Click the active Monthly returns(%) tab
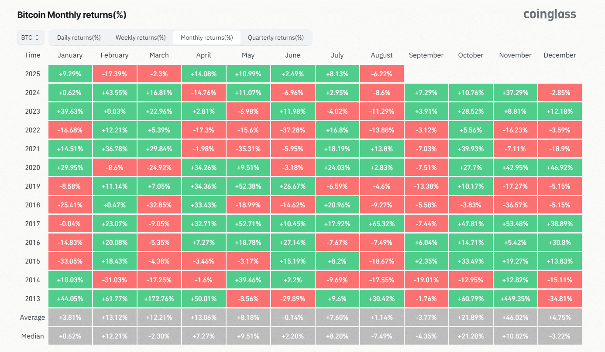The height and width of the screenshot is (352, 605). [206, 37]
